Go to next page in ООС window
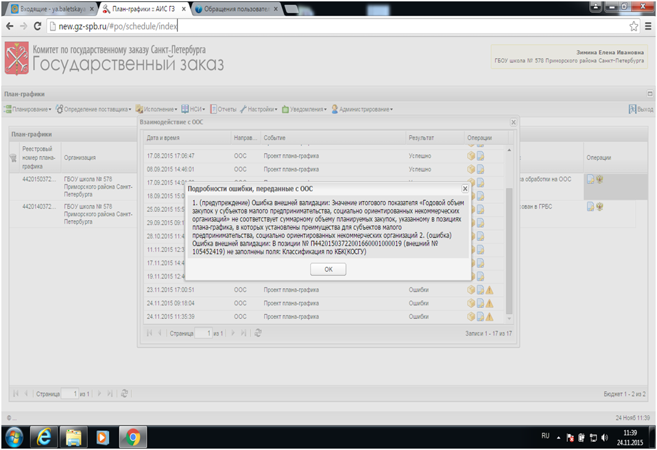The width and height of the screenshot is (657, 450). (x=233, y=333)
